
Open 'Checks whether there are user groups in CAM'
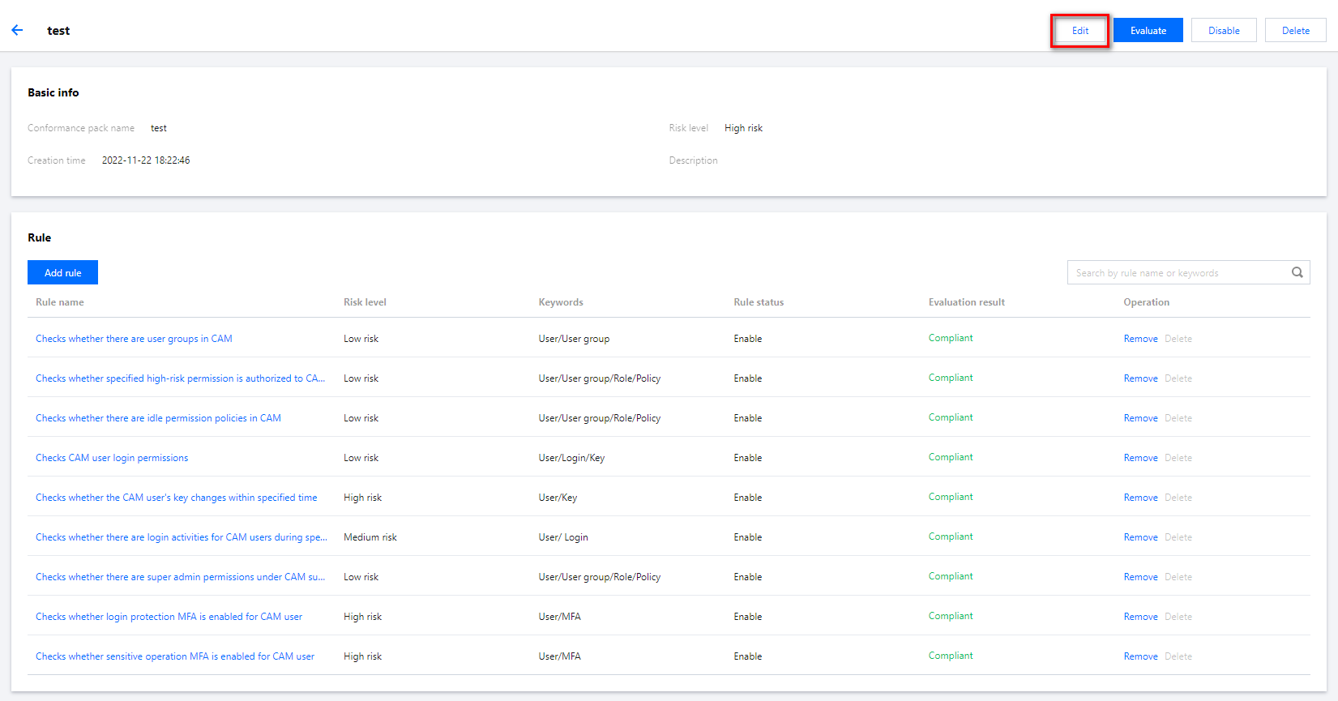(134, 339)
